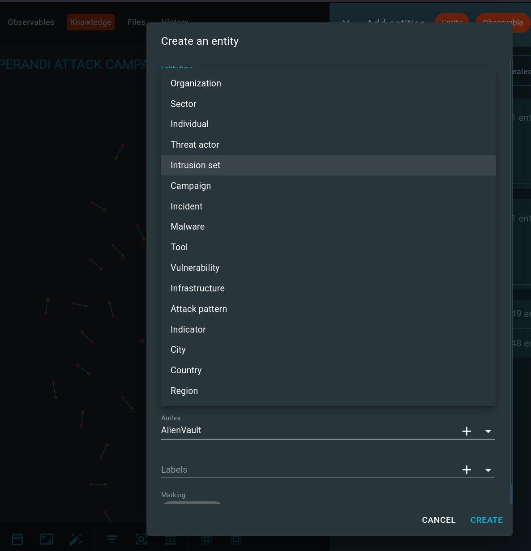This screenshot has height=551, width=531.
Task: Open the graph filters icon
Action: pyautogui.click(x=112, y=539)
